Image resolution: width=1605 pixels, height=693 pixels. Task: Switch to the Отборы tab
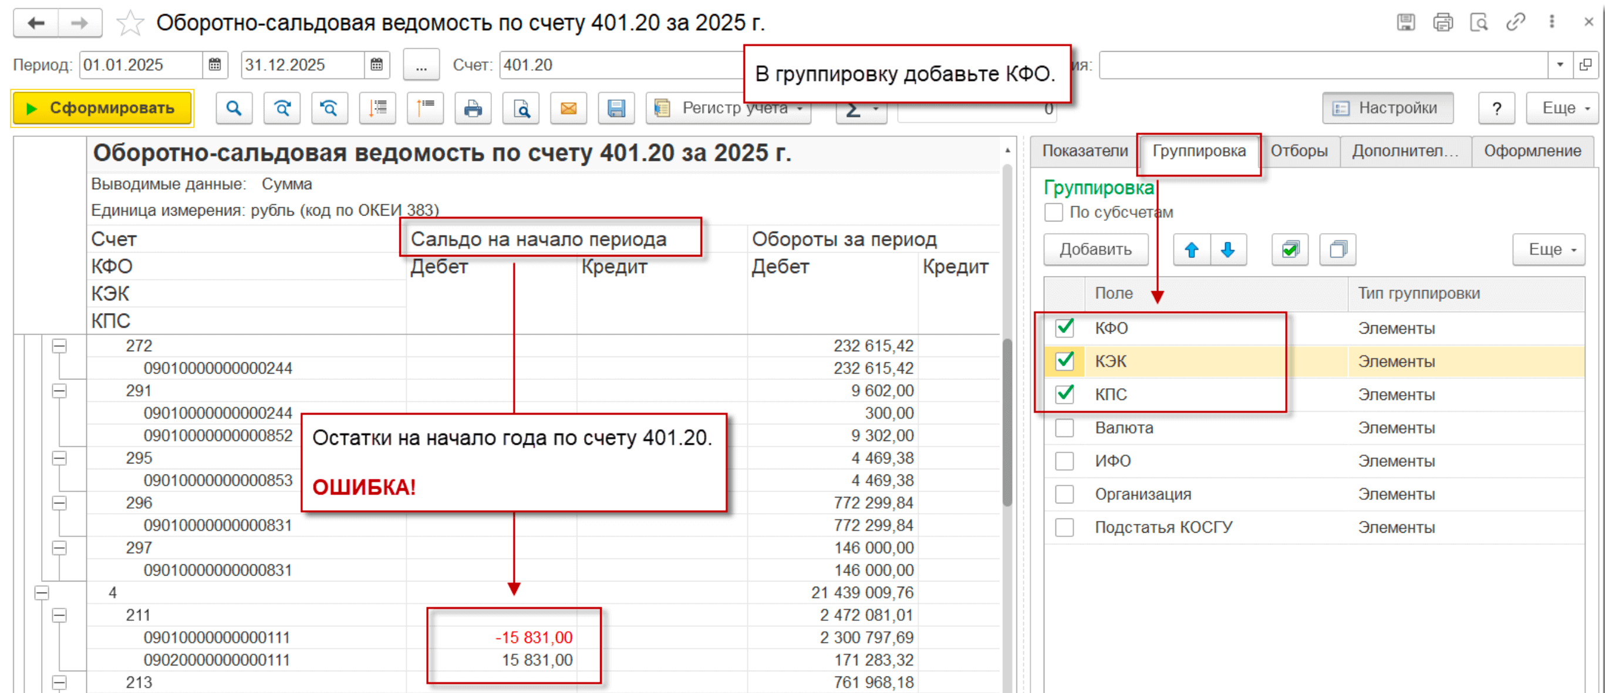pos(1299,151)
